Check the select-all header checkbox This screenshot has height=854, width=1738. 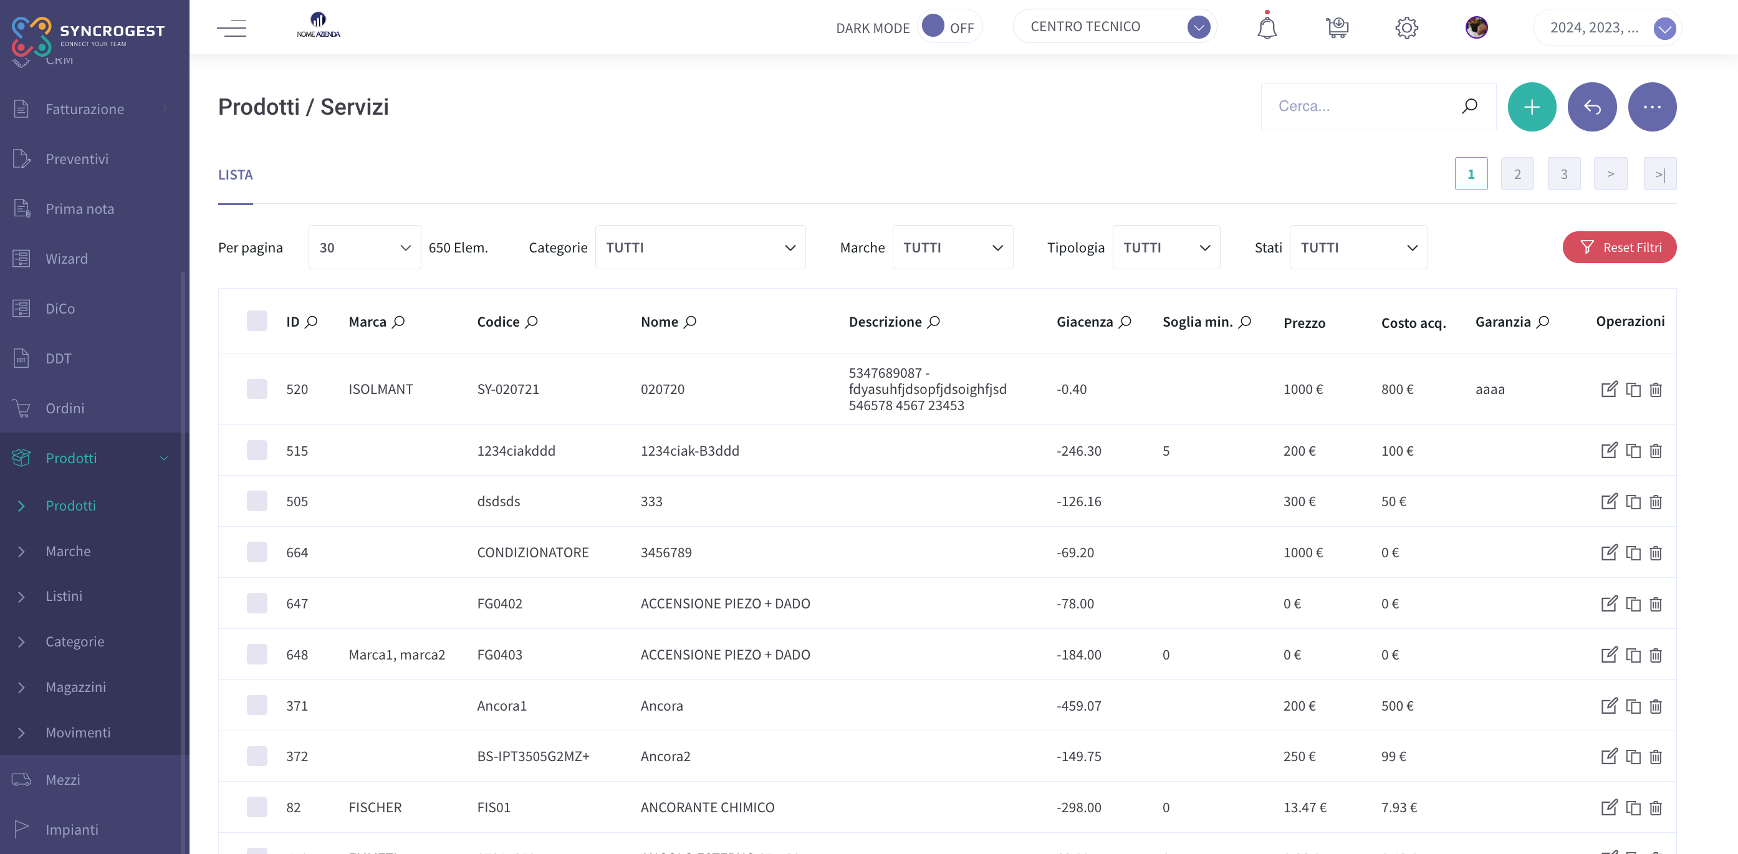click(x=257, y=321)
